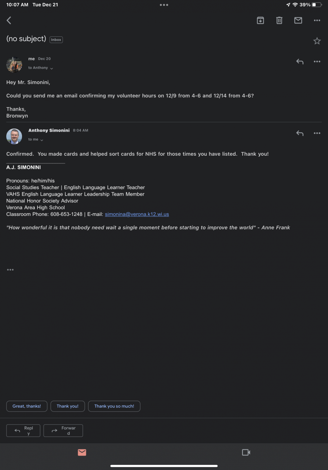The image size is (328, 470).
Task: Reply arrow on Anthony Simonini's message
Action: (x=300, y=133)
